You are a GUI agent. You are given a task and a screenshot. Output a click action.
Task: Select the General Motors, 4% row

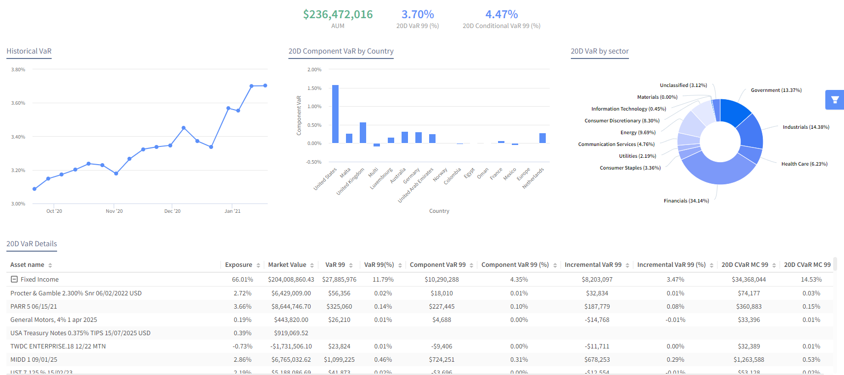420,319
